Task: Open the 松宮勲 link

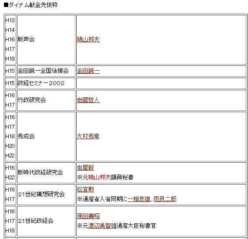Action: pyautogui.click(x=85, y=189)
